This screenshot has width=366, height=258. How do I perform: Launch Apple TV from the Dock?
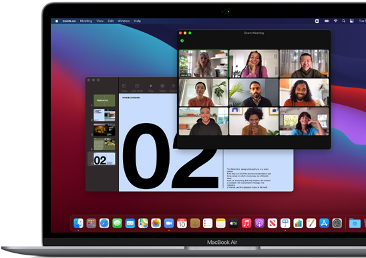click(x=233, y=223)
